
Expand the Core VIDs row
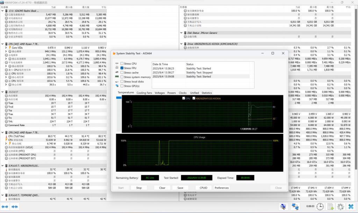coord(6,47)
